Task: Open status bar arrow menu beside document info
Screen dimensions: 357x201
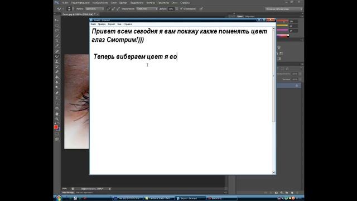Action: (110, 189)
